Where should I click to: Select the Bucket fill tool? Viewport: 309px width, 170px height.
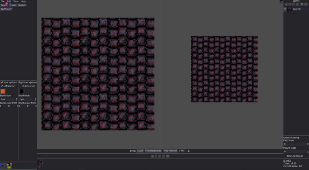pyautogui.click(x=22, y=5)
